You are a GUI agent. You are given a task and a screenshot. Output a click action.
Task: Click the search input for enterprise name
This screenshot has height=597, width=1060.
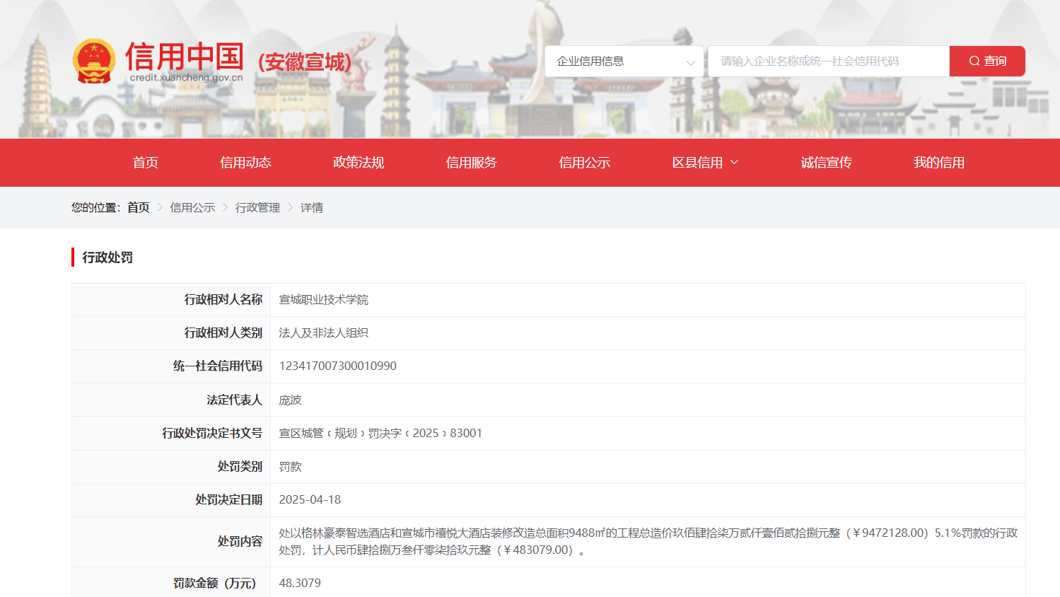point(828,62)
